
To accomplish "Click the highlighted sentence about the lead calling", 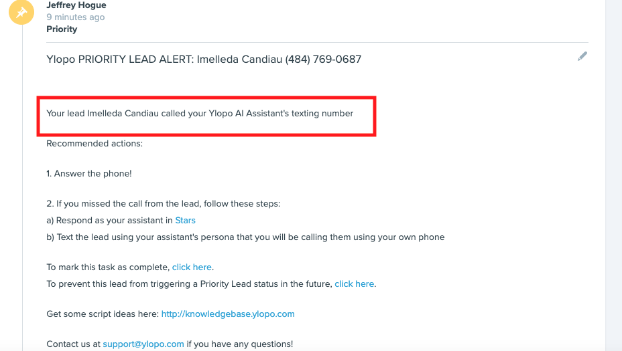I will point(200,114).
